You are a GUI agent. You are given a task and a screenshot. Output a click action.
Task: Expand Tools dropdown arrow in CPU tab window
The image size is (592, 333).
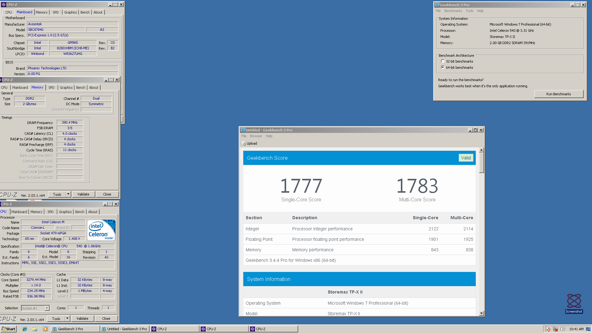68,319
